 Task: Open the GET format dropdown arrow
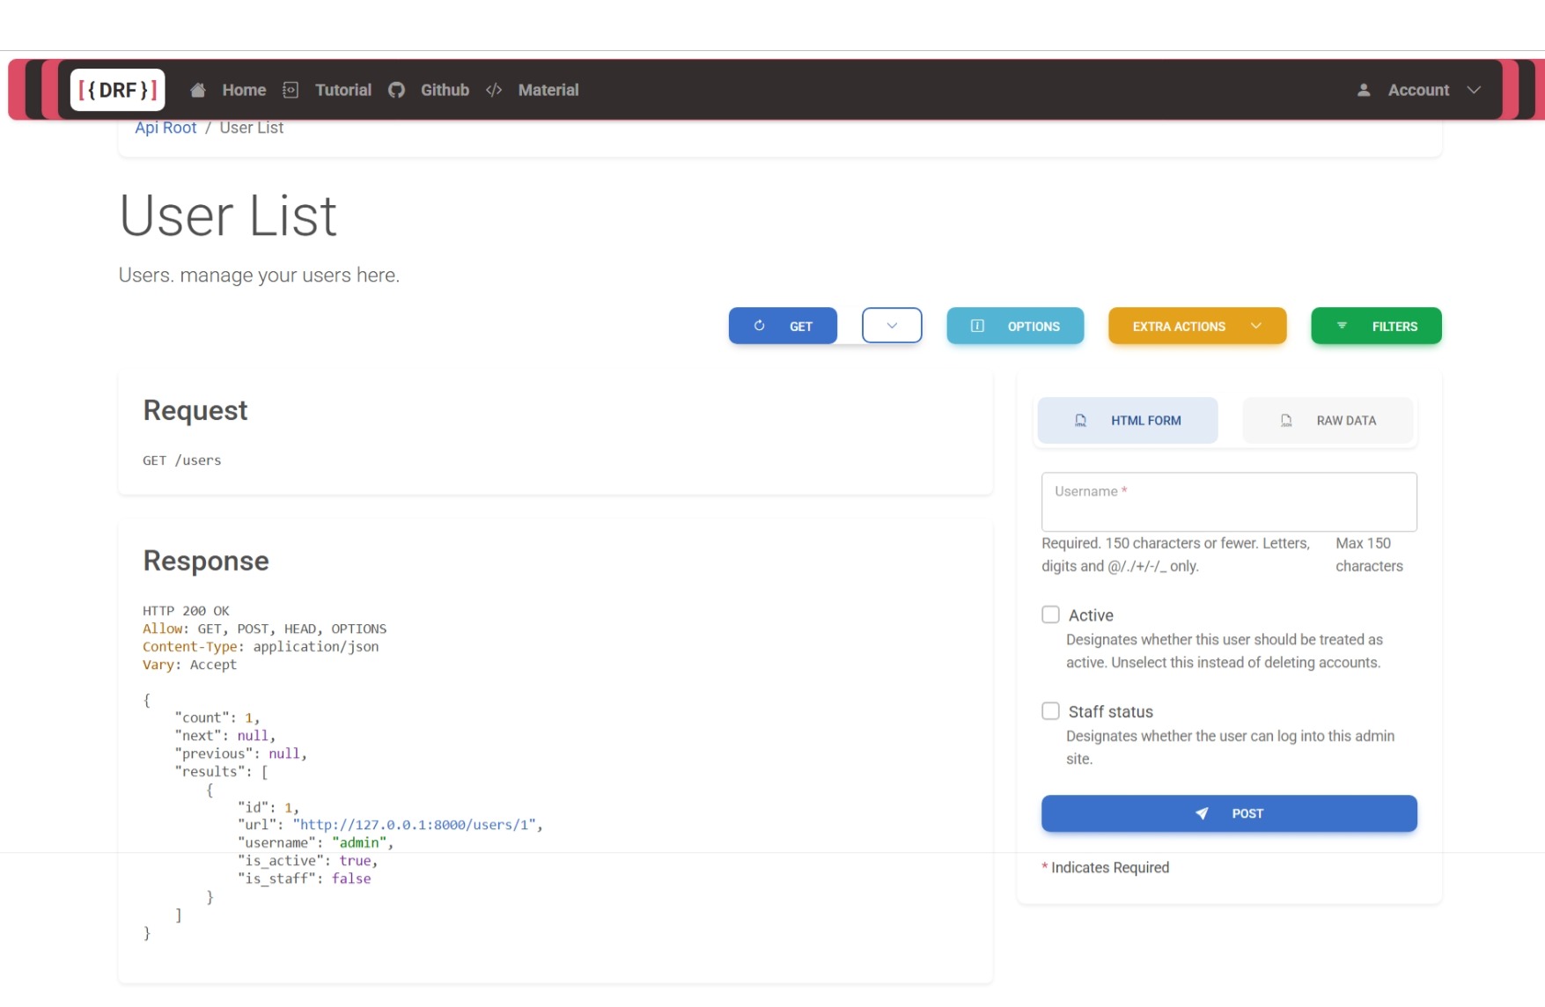(892, 326)
